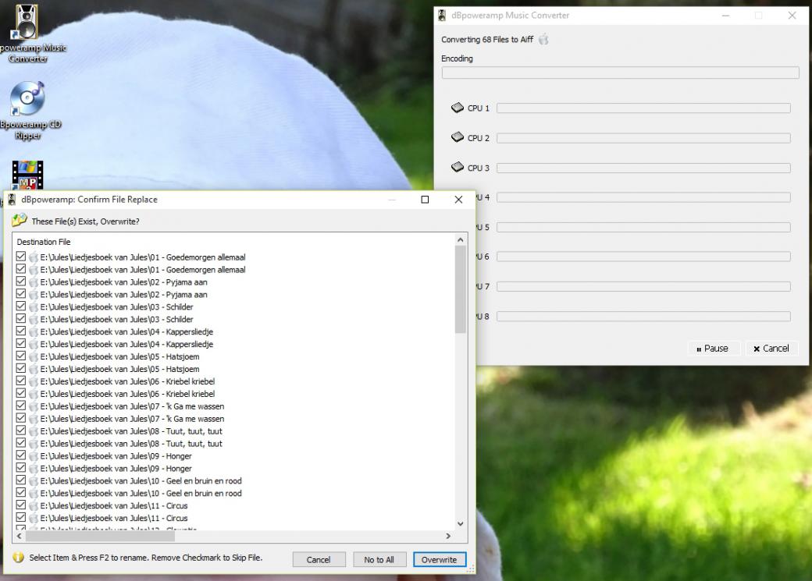Click the Apple Aiff format icon
The width and height of the screenshot is (812, 581).
tap(543, 40)
